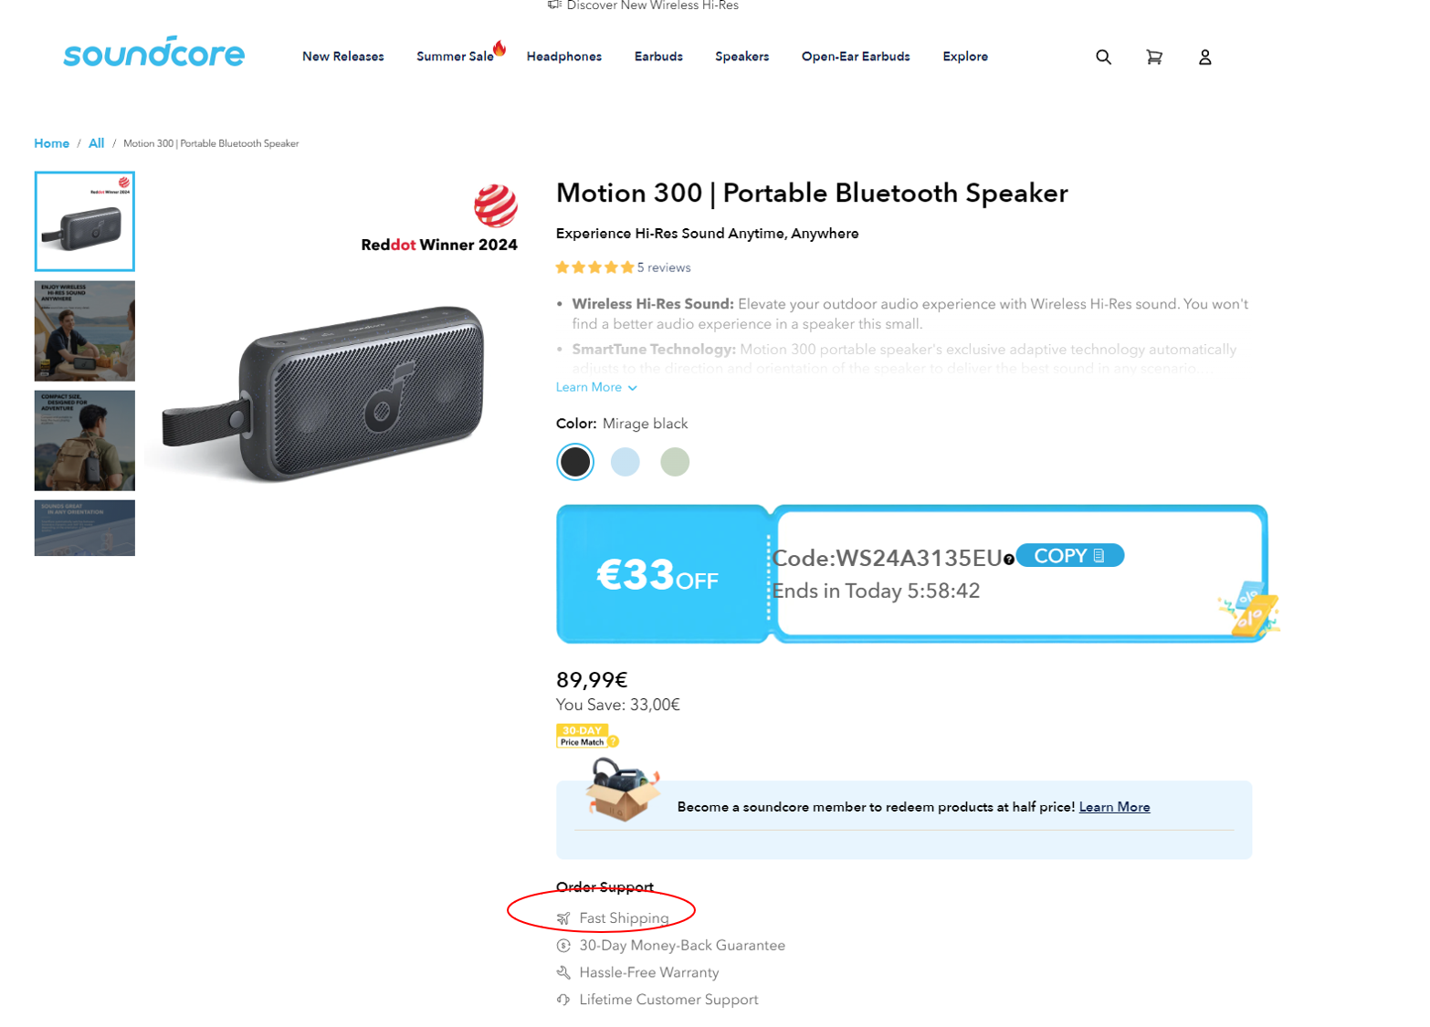
Task: Go to the Summer Sale menu item
Action: point(455,57)
